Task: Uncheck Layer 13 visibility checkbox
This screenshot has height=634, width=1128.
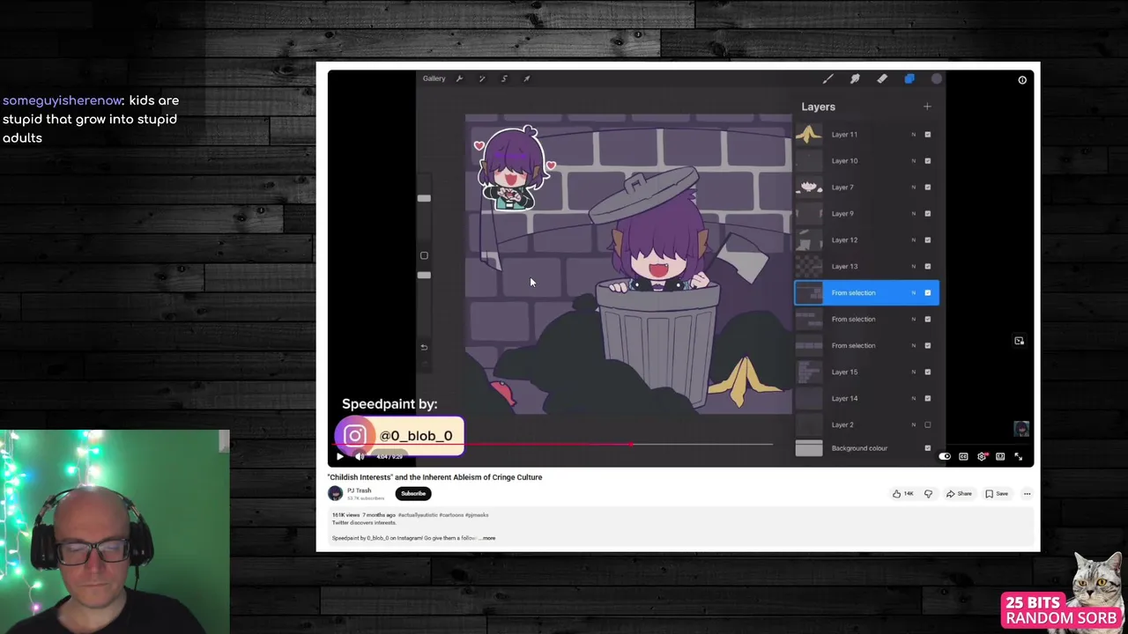Action: point(927,267)
